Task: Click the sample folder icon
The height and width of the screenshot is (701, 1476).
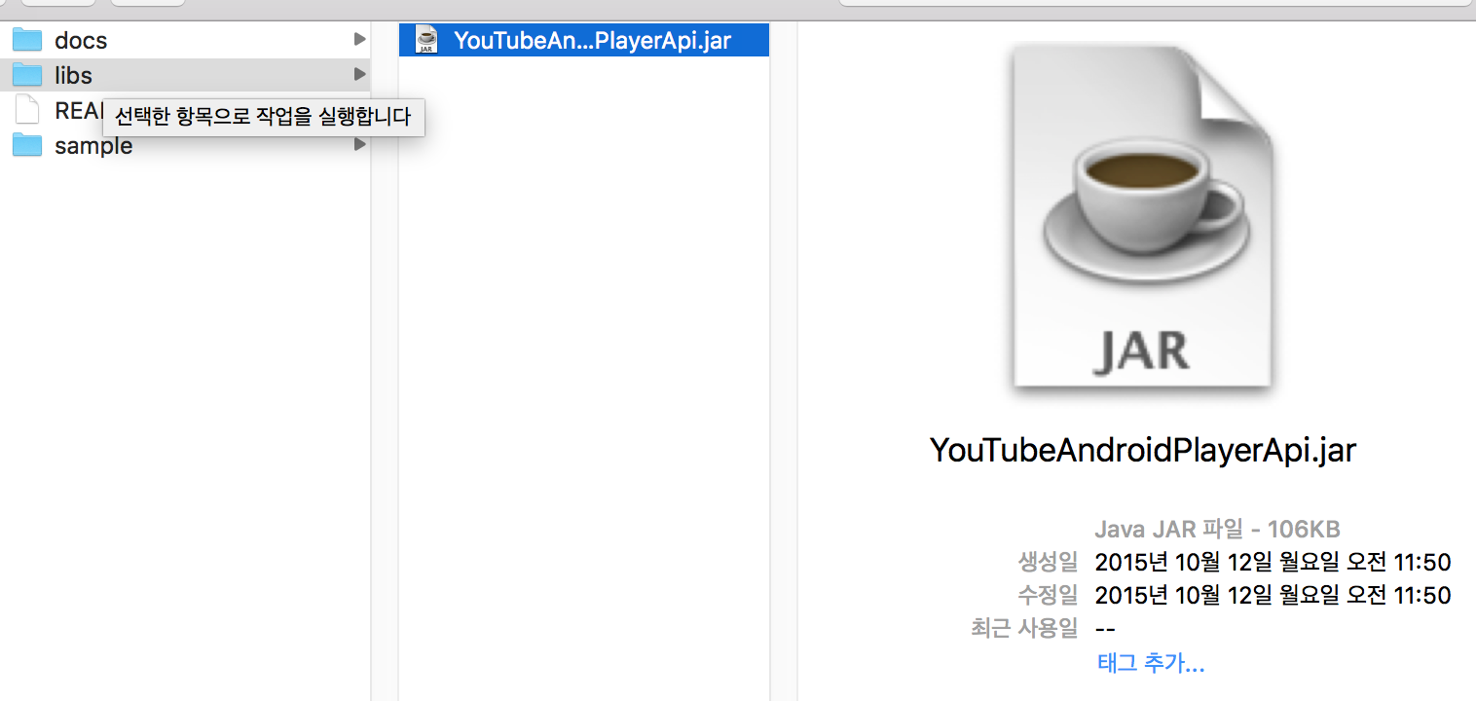Action: pyautogui.click(x=27, y=145)
